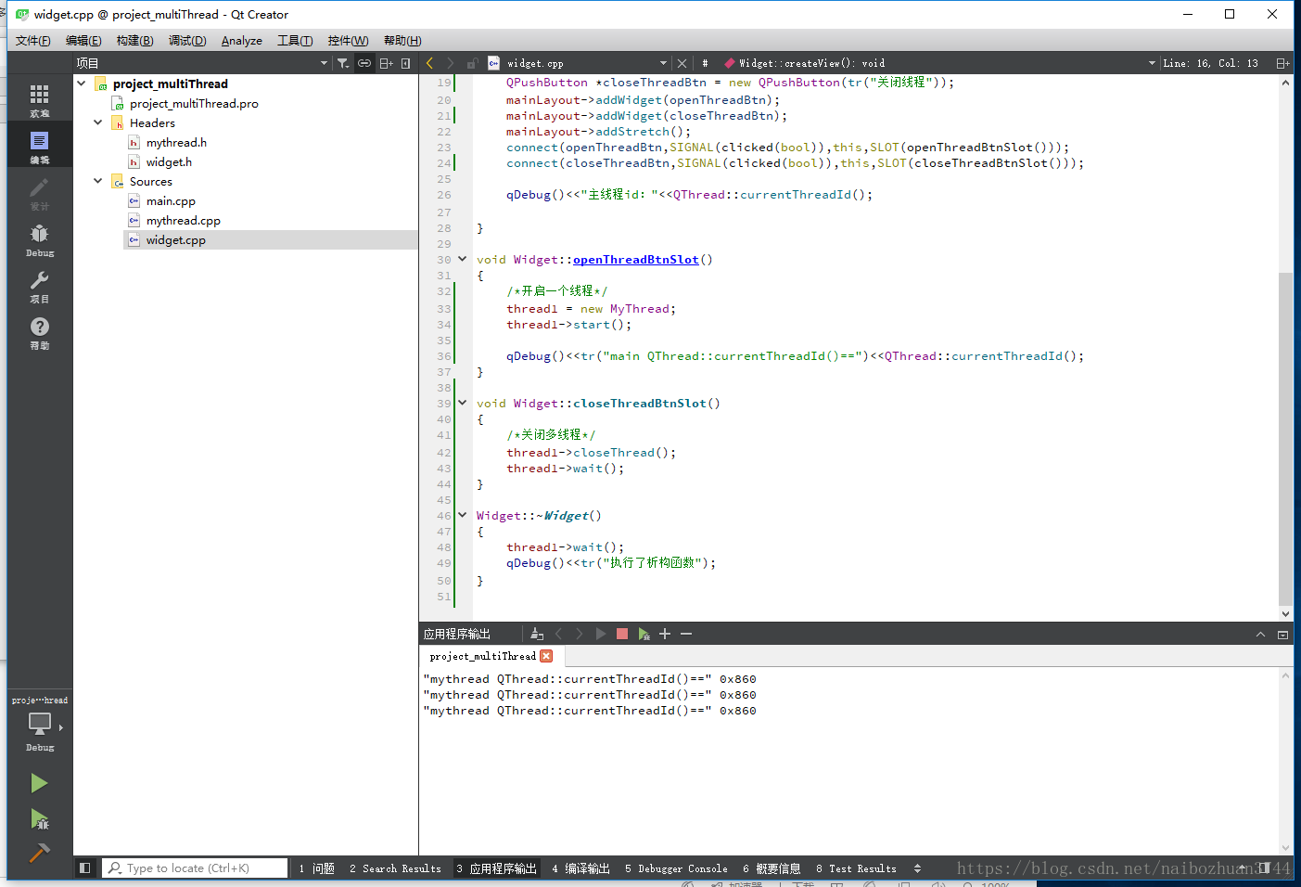Open the 调试(D) menu
1301x887 pixels.
pyautogui.click(x=187, y=40)
